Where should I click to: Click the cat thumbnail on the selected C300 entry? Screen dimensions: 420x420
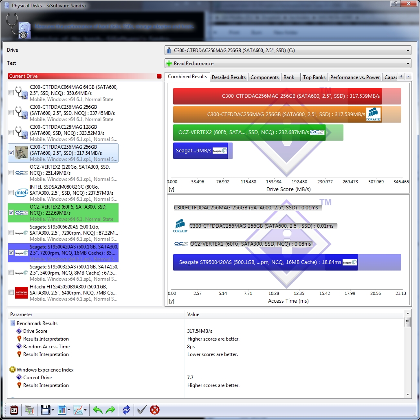click(x=22, y=153)
